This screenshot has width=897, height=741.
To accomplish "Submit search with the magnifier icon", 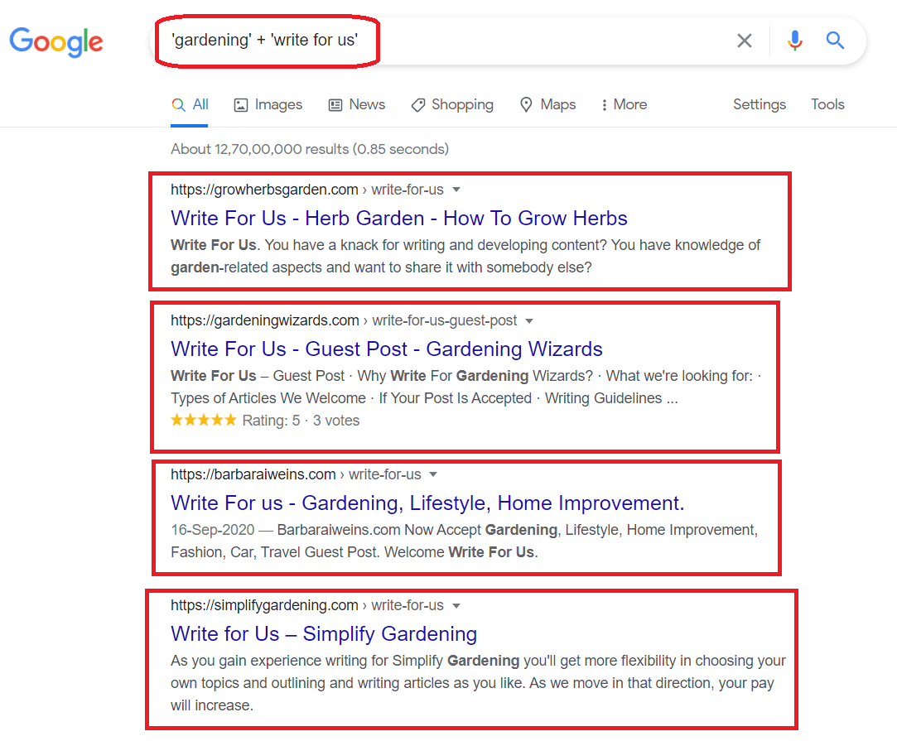I will point(835,40).
